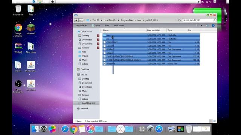Open the Launchpad rocket icon in the dock
Screen dimensions: 241x135
151,129
